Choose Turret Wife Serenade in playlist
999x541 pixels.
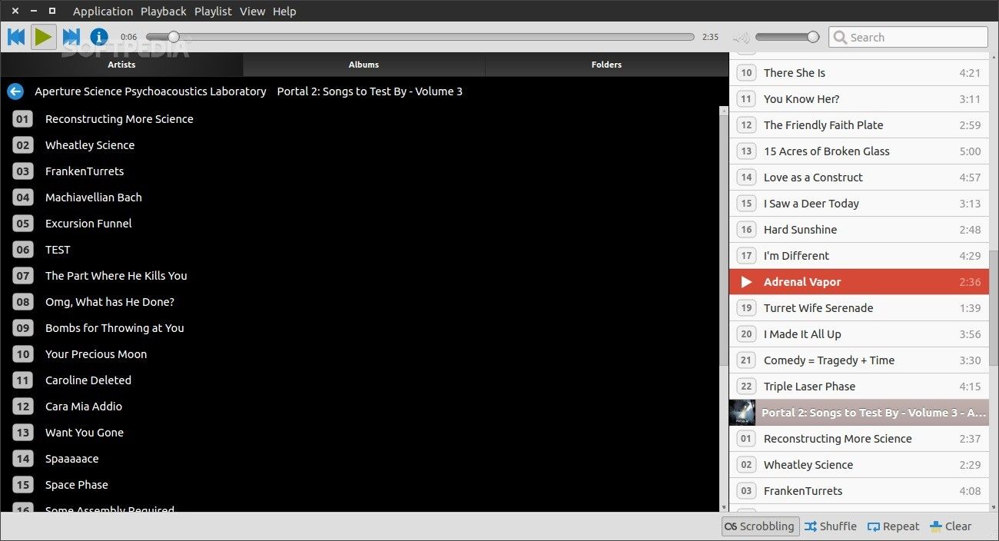858,308
